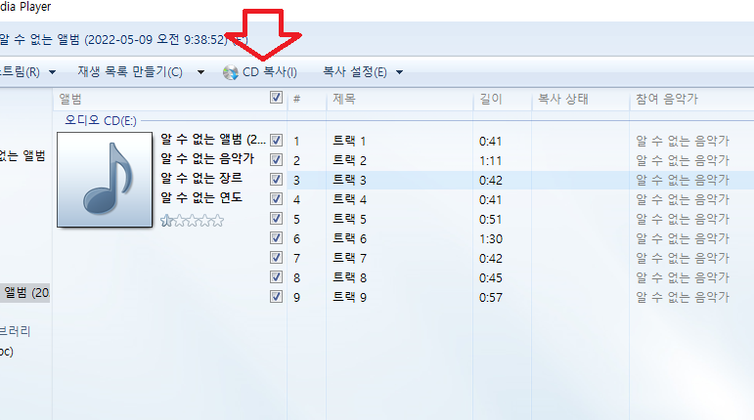This screenshot has width=754, height=420.
Task: Expand the arrow beside 복사 설정(E)
Action: pos(399,72)
